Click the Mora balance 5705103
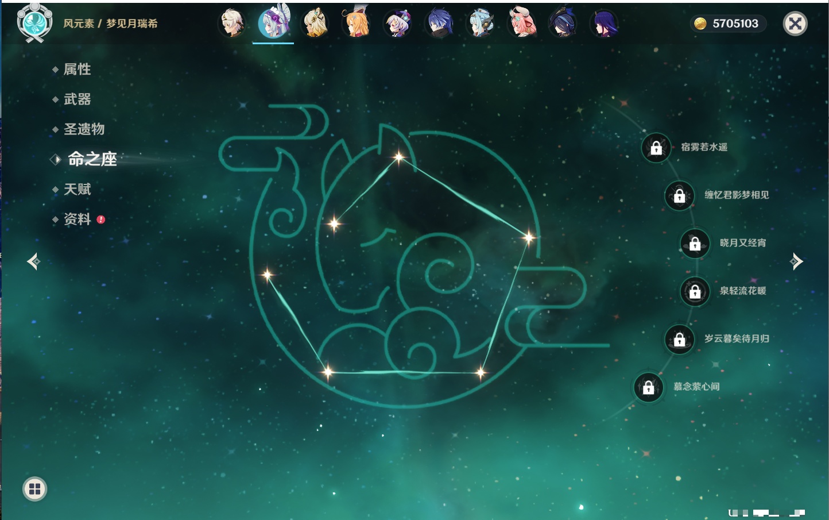Viewport: 829px width, 520px height. pyautogui.click(x=735, y=24)
